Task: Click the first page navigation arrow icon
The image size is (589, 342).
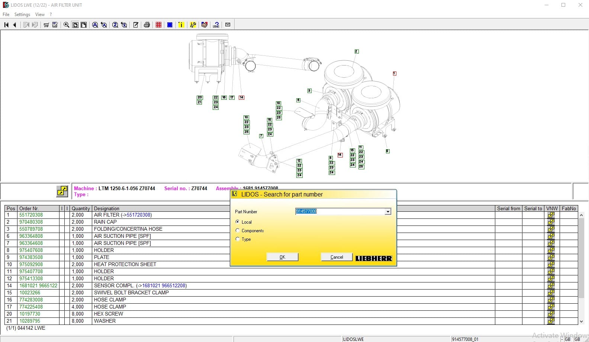Action: pos(6,25)
